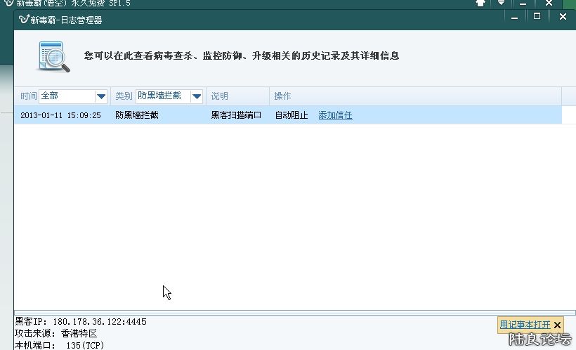Click the 黑客扫描端口 description cell
Viewport: 576px width, 350px height.
click(236, 115)
